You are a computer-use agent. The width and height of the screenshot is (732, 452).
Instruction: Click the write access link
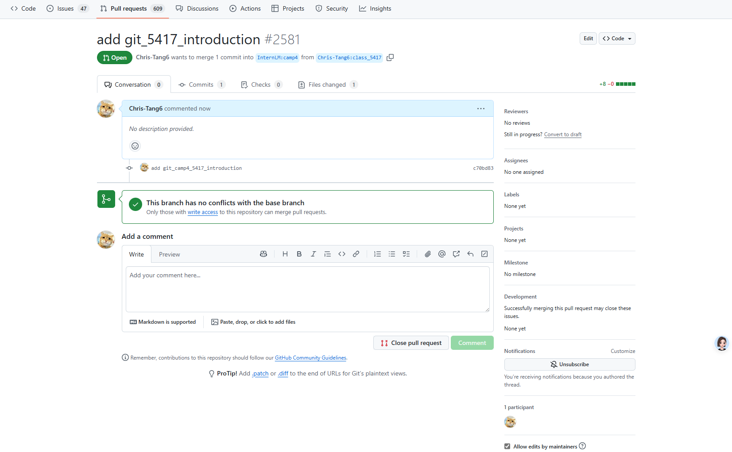coord(203,212)
